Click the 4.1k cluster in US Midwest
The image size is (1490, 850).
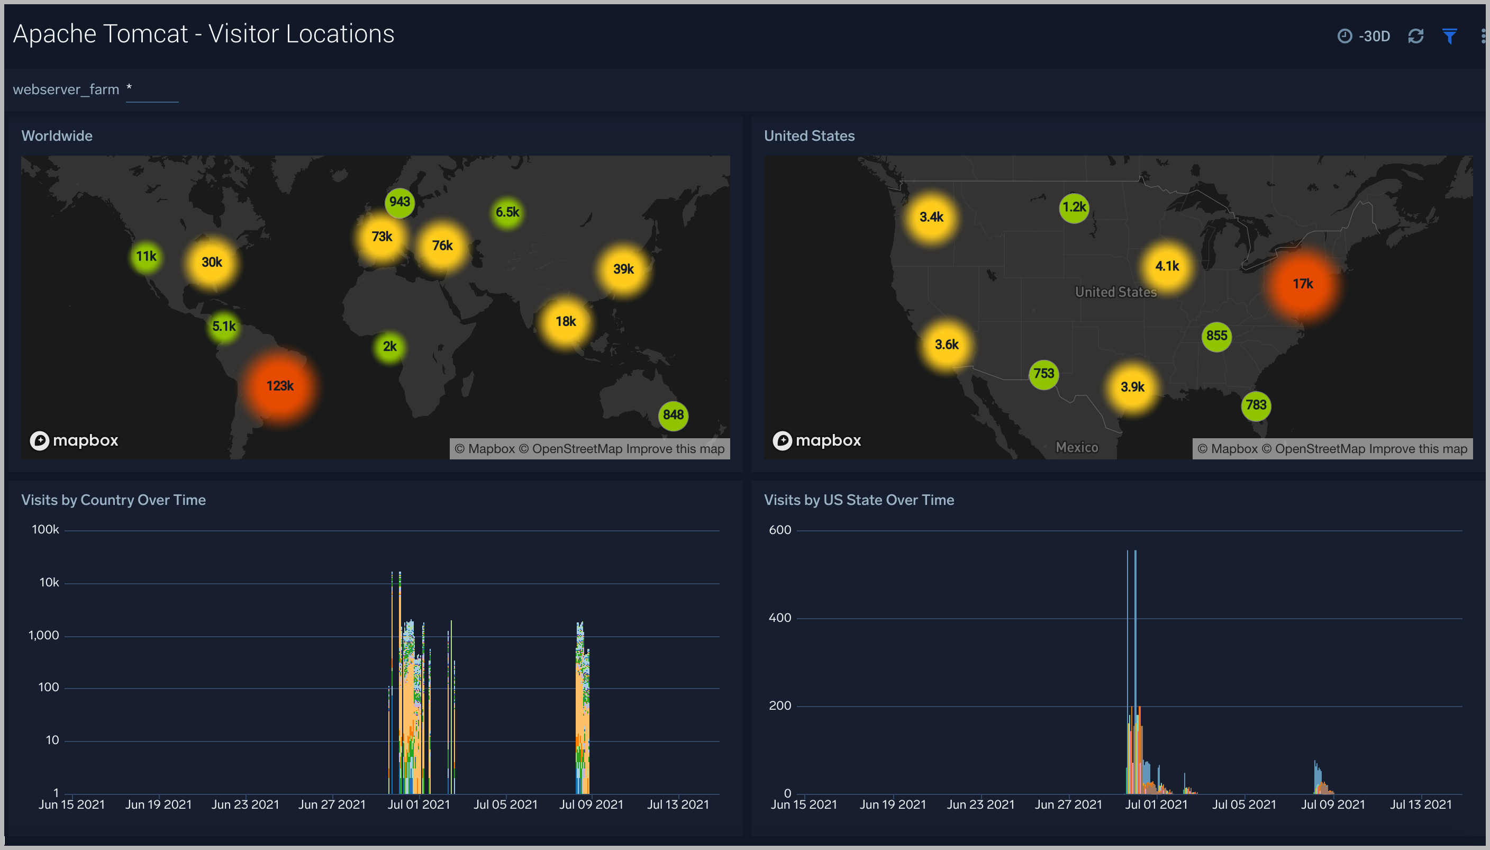pyautogui.click(x=1167, y=266)
